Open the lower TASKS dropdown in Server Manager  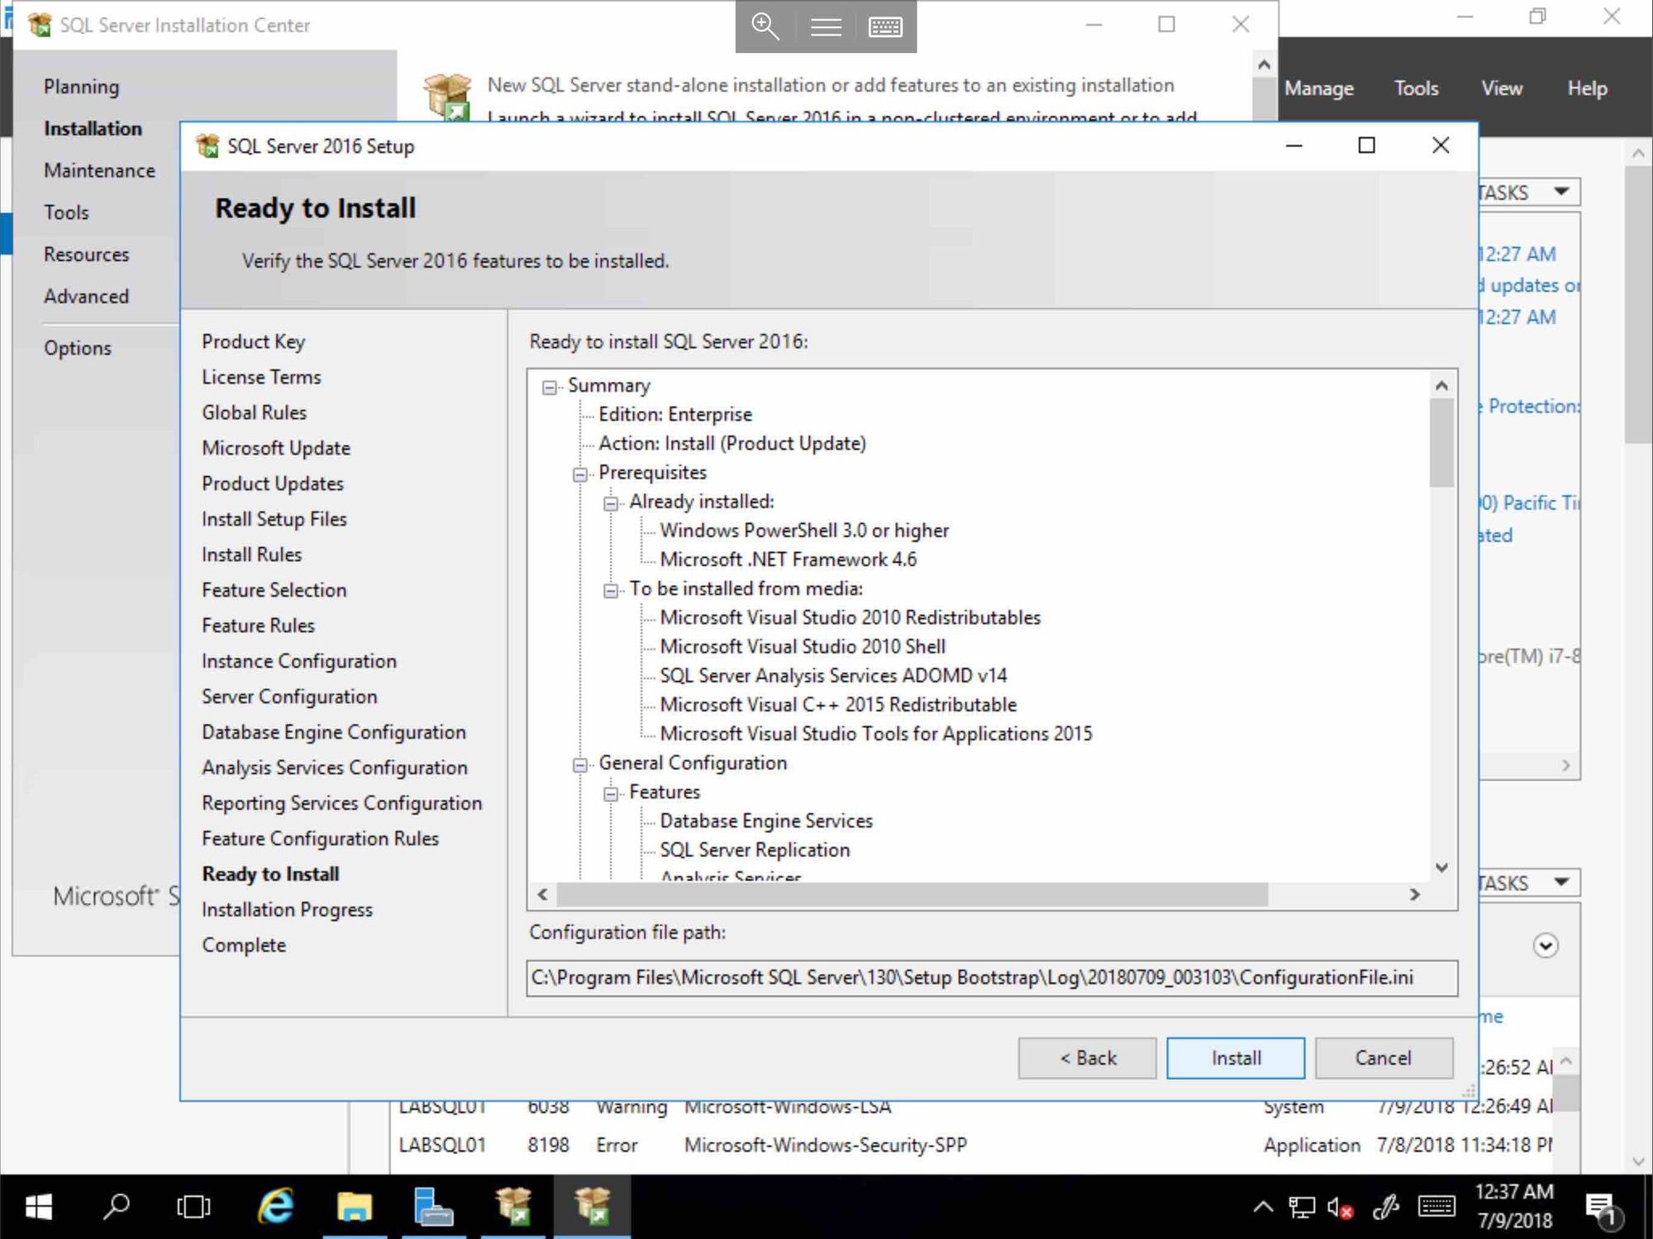1529,883
